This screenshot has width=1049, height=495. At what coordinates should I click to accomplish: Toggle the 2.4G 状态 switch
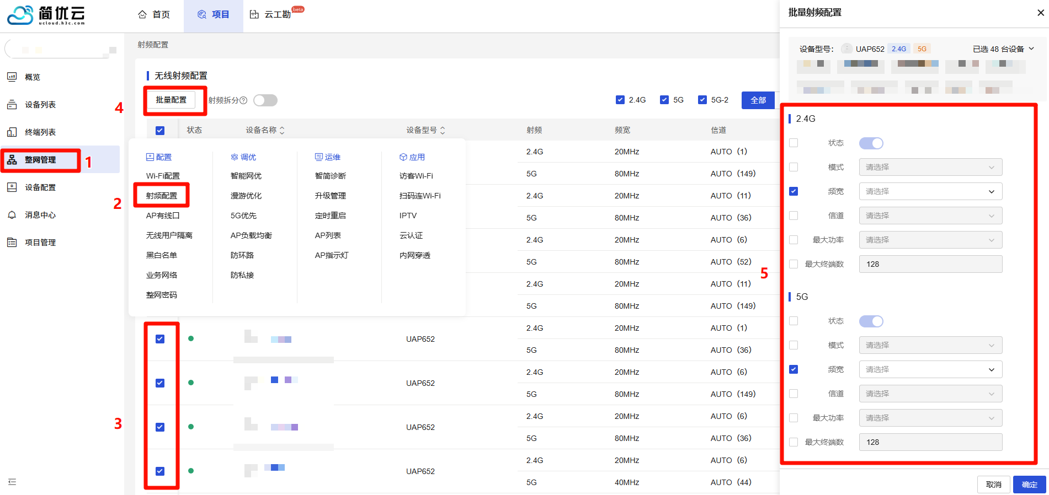[x=871, y=143]
